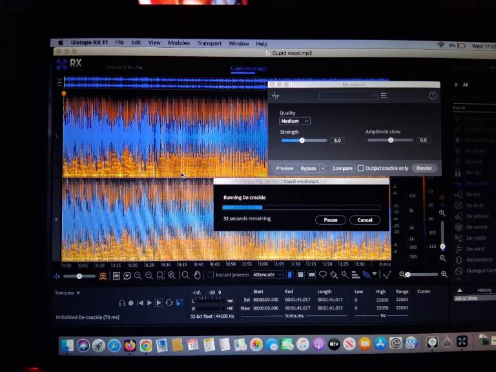Toggle Bypass in De-crackle window
Viewport: 496px width, 372px height.
pos(308,169)
